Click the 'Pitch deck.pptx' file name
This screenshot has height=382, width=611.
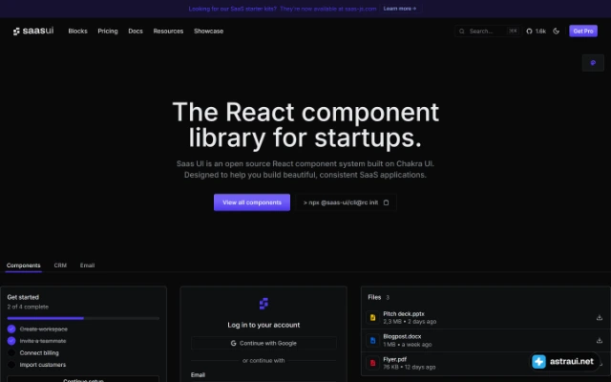(x=404, y=314)
